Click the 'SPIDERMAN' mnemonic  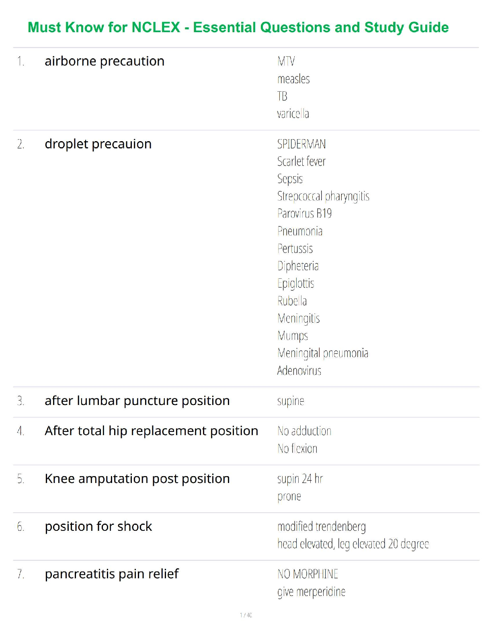coord(301,144)
